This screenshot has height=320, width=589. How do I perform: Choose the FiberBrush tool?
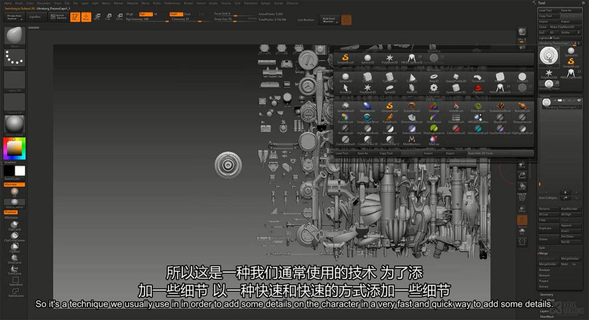point(478,108)
